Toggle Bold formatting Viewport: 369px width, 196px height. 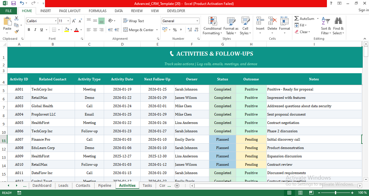[29, 30]
